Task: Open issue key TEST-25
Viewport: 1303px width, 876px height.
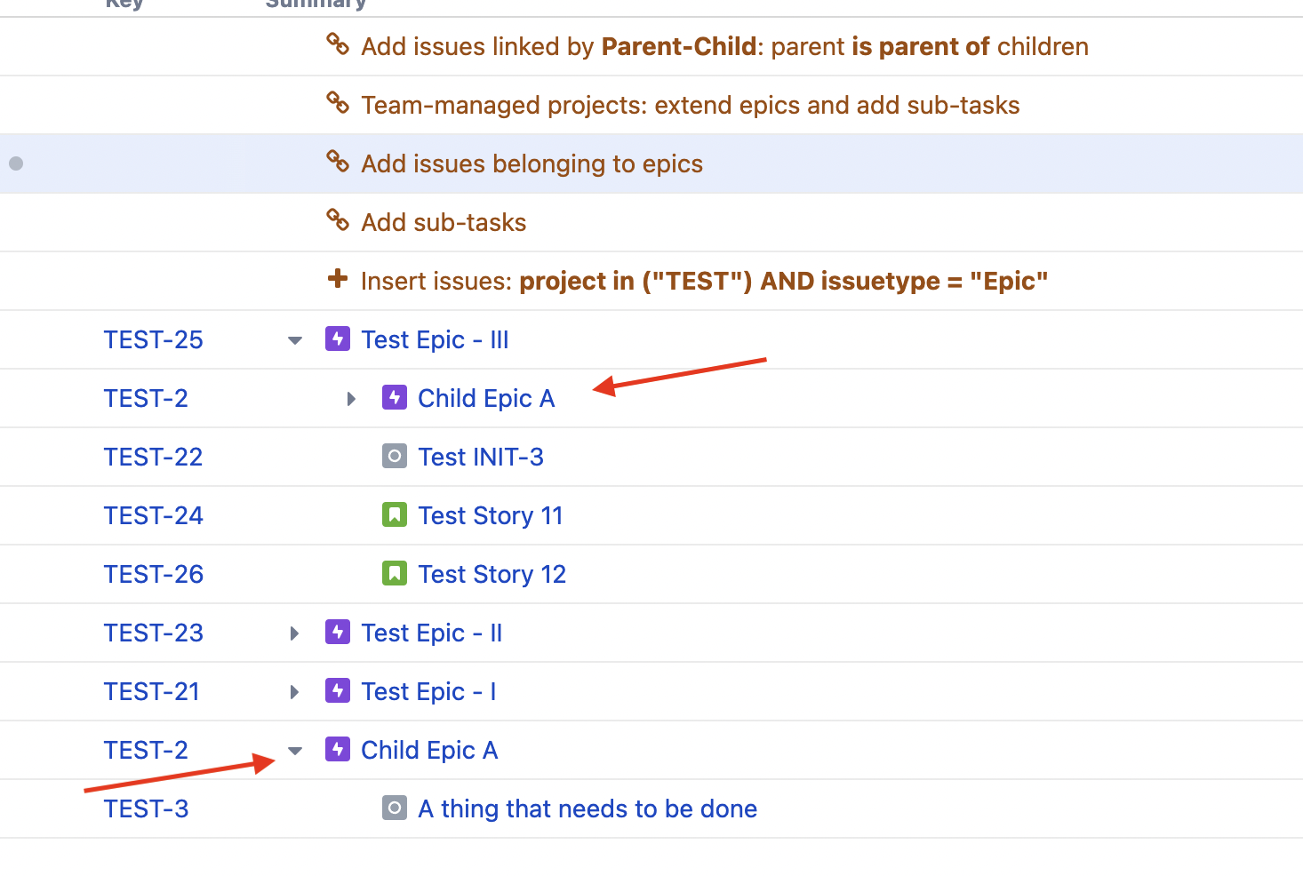Action: 154,339
